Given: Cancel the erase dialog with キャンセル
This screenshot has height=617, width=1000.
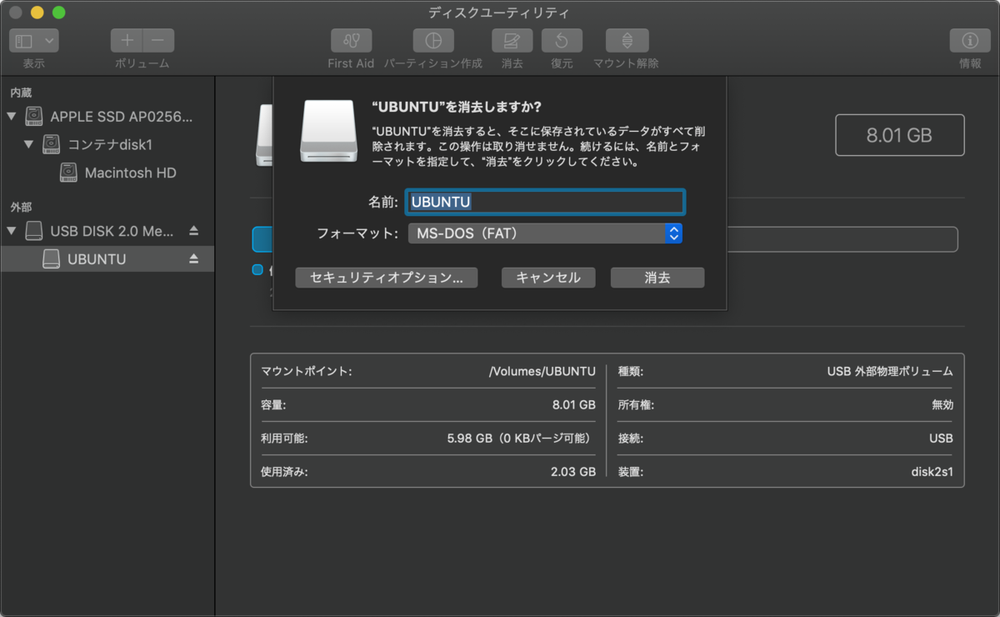Looking at the screenshot, I should (547, 278).
